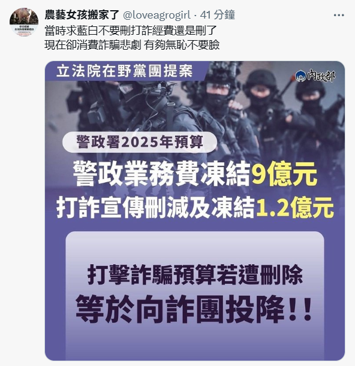Click the 內政部 circular emblem in image
This screenshot has height=366, width=355.
pyautogui.click(x=300, y=76)
